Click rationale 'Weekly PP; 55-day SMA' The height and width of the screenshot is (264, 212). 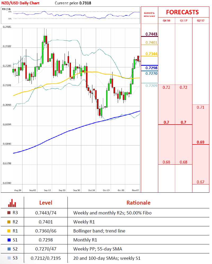point(97,249)
